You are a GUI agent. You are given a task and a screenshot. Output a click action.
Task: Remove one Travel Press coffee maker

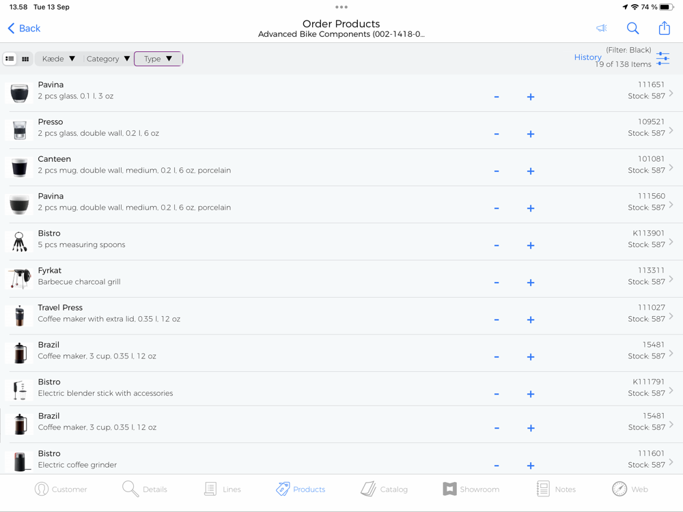pos(497,319)
